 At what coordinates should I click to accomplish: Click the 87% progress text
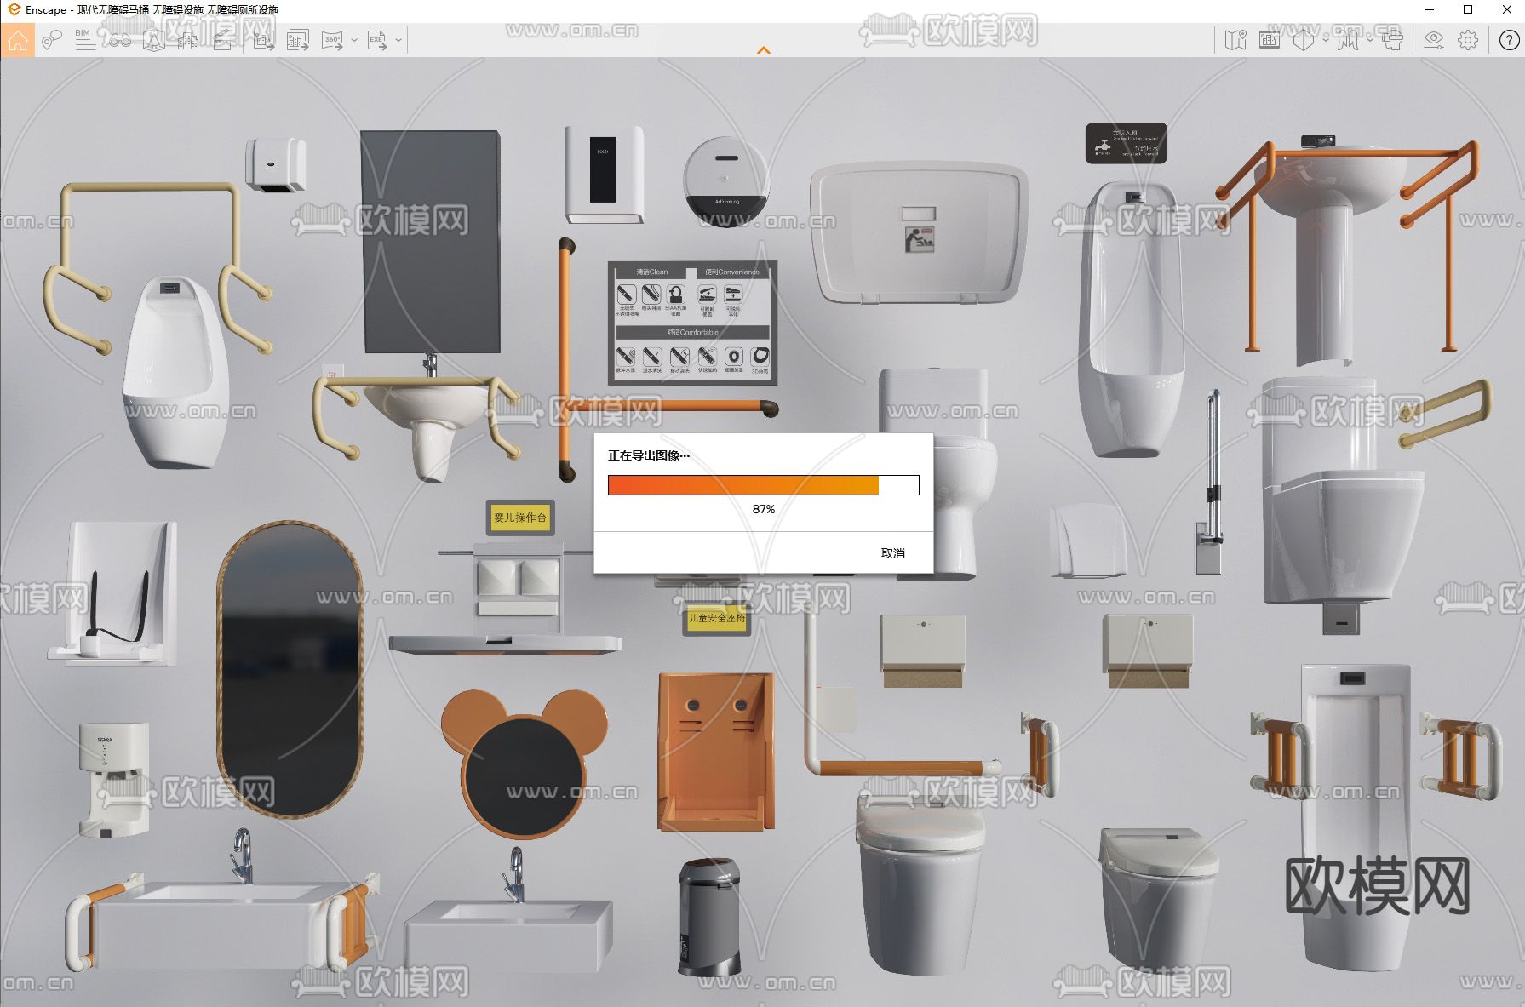coord(764,509)
